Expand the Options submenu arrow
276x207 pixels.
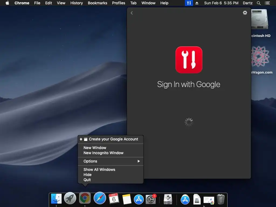139,161
